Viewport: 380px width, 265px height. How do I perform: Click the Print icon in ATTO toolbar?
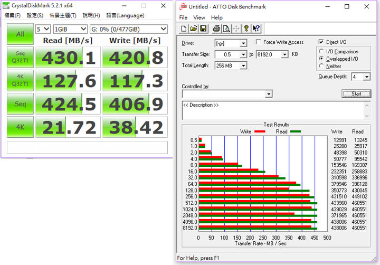(x=216, y=29)
